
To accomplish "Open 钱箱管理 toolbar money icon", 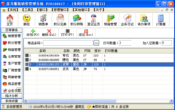I will click(110, 20).
